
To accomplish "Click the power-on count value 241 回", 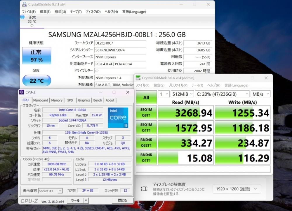I will 198,64.
